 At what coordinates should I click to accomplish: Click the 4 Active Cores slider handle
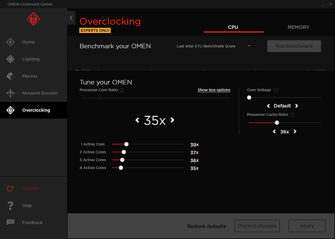(121, 168)
